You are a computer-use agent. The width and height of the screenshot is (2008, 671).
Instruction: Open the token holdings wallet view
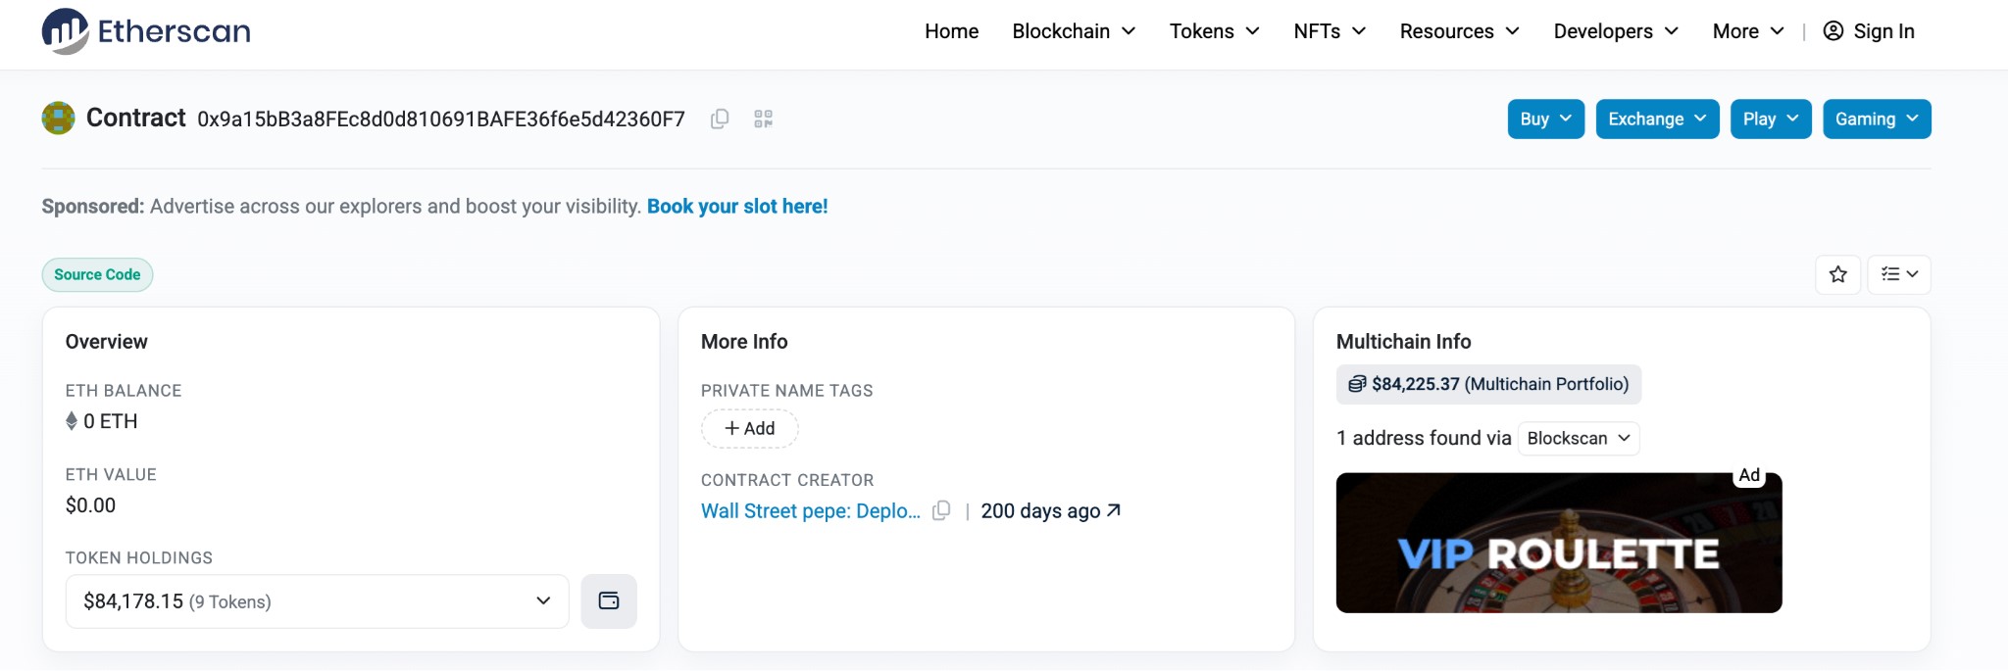tap(609, 600)
